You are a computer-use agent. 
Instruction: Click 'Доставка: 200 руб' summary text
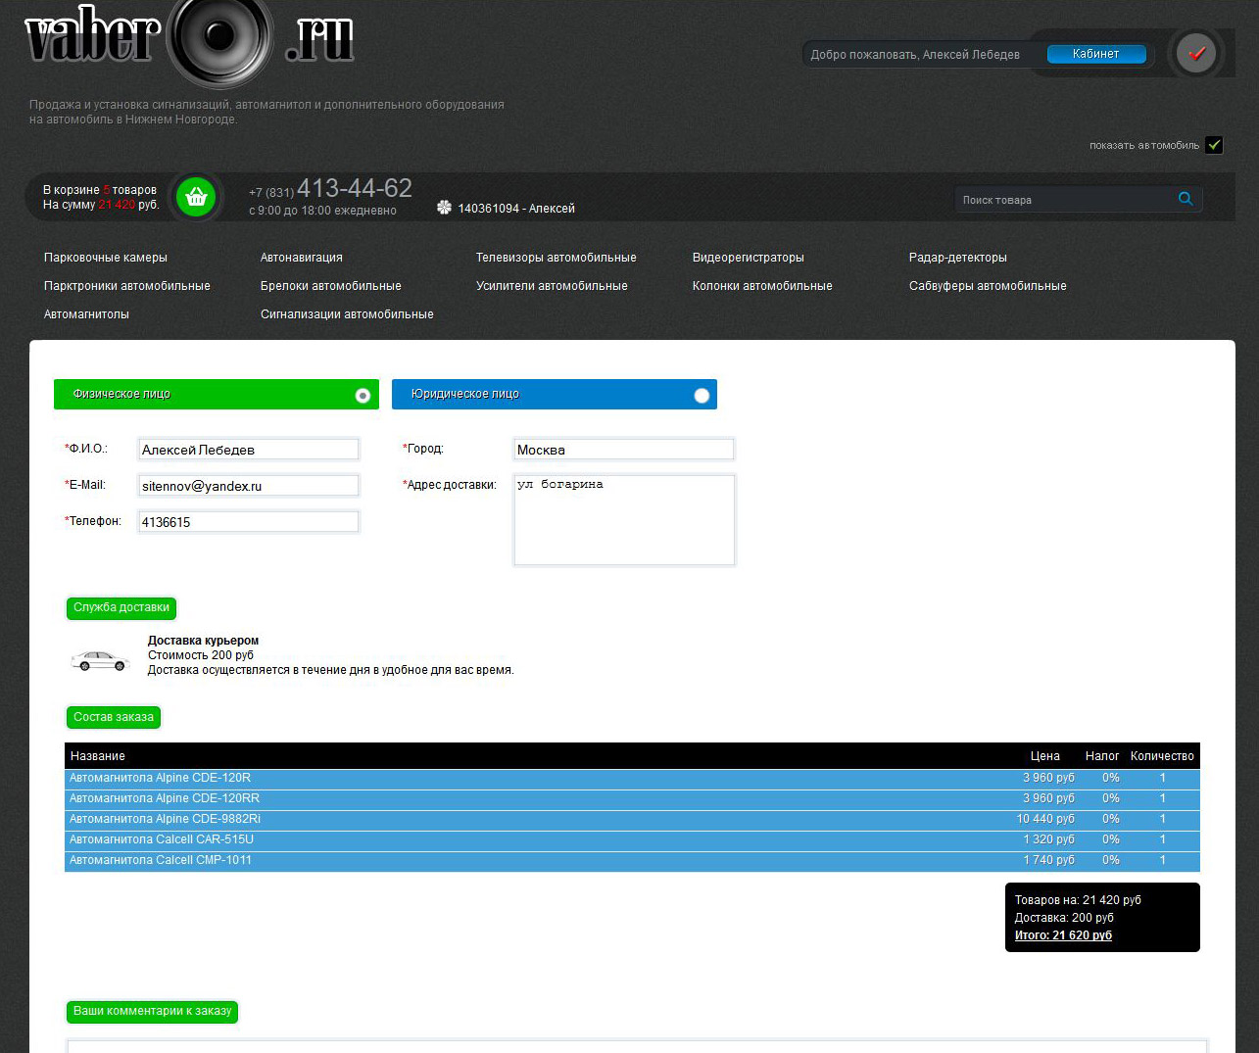(1064, 919)
